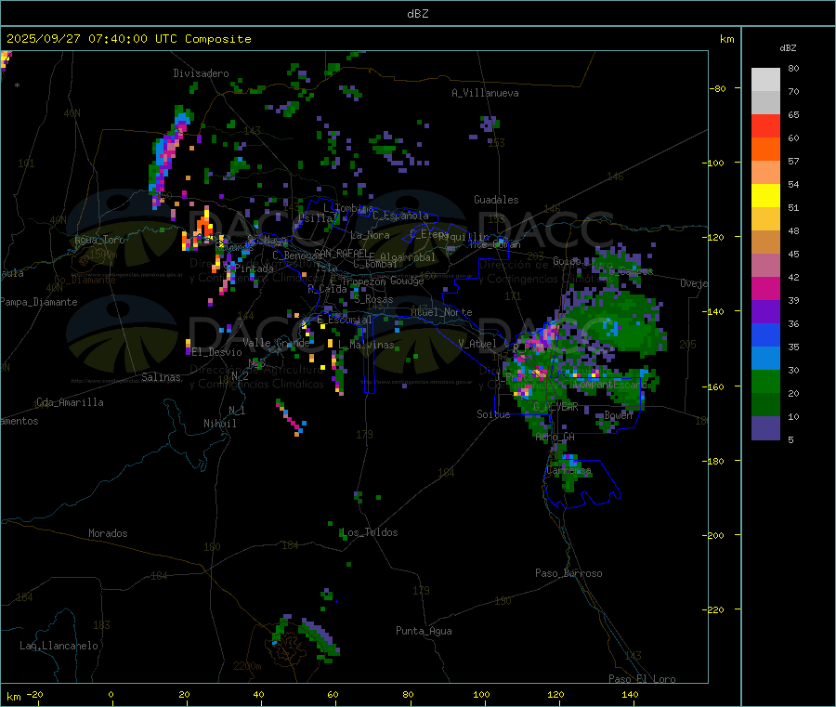Click the Soitue map label
This screenshot has height=707, width=836.
pyautogui.click(x=493, y=414)
